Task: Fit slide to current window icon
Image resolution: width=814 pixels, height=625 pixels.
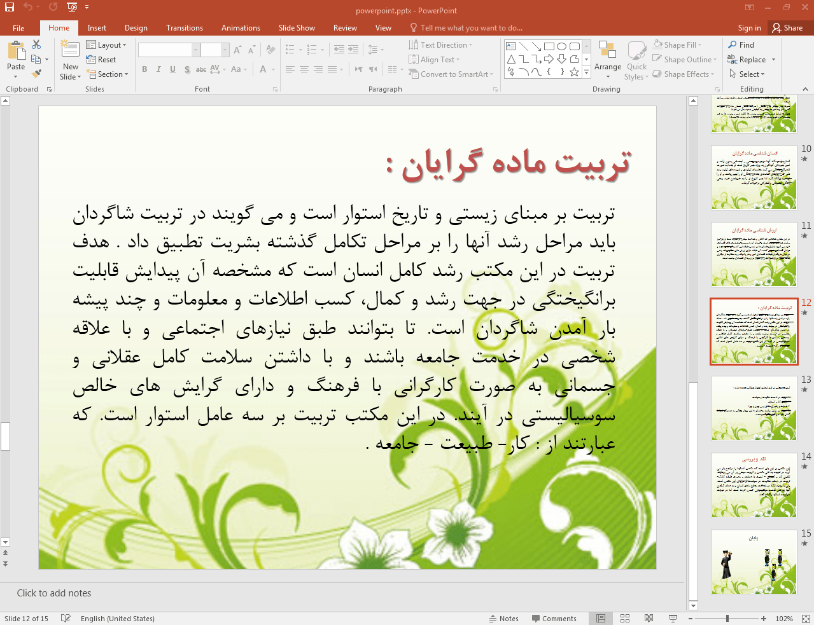Action: click(805, 618)
